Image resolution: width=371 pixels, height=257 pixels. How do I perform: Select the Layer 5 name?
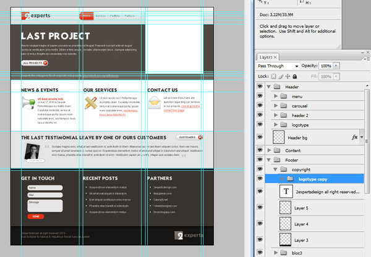pyautogui.click(x=301, y=208)
